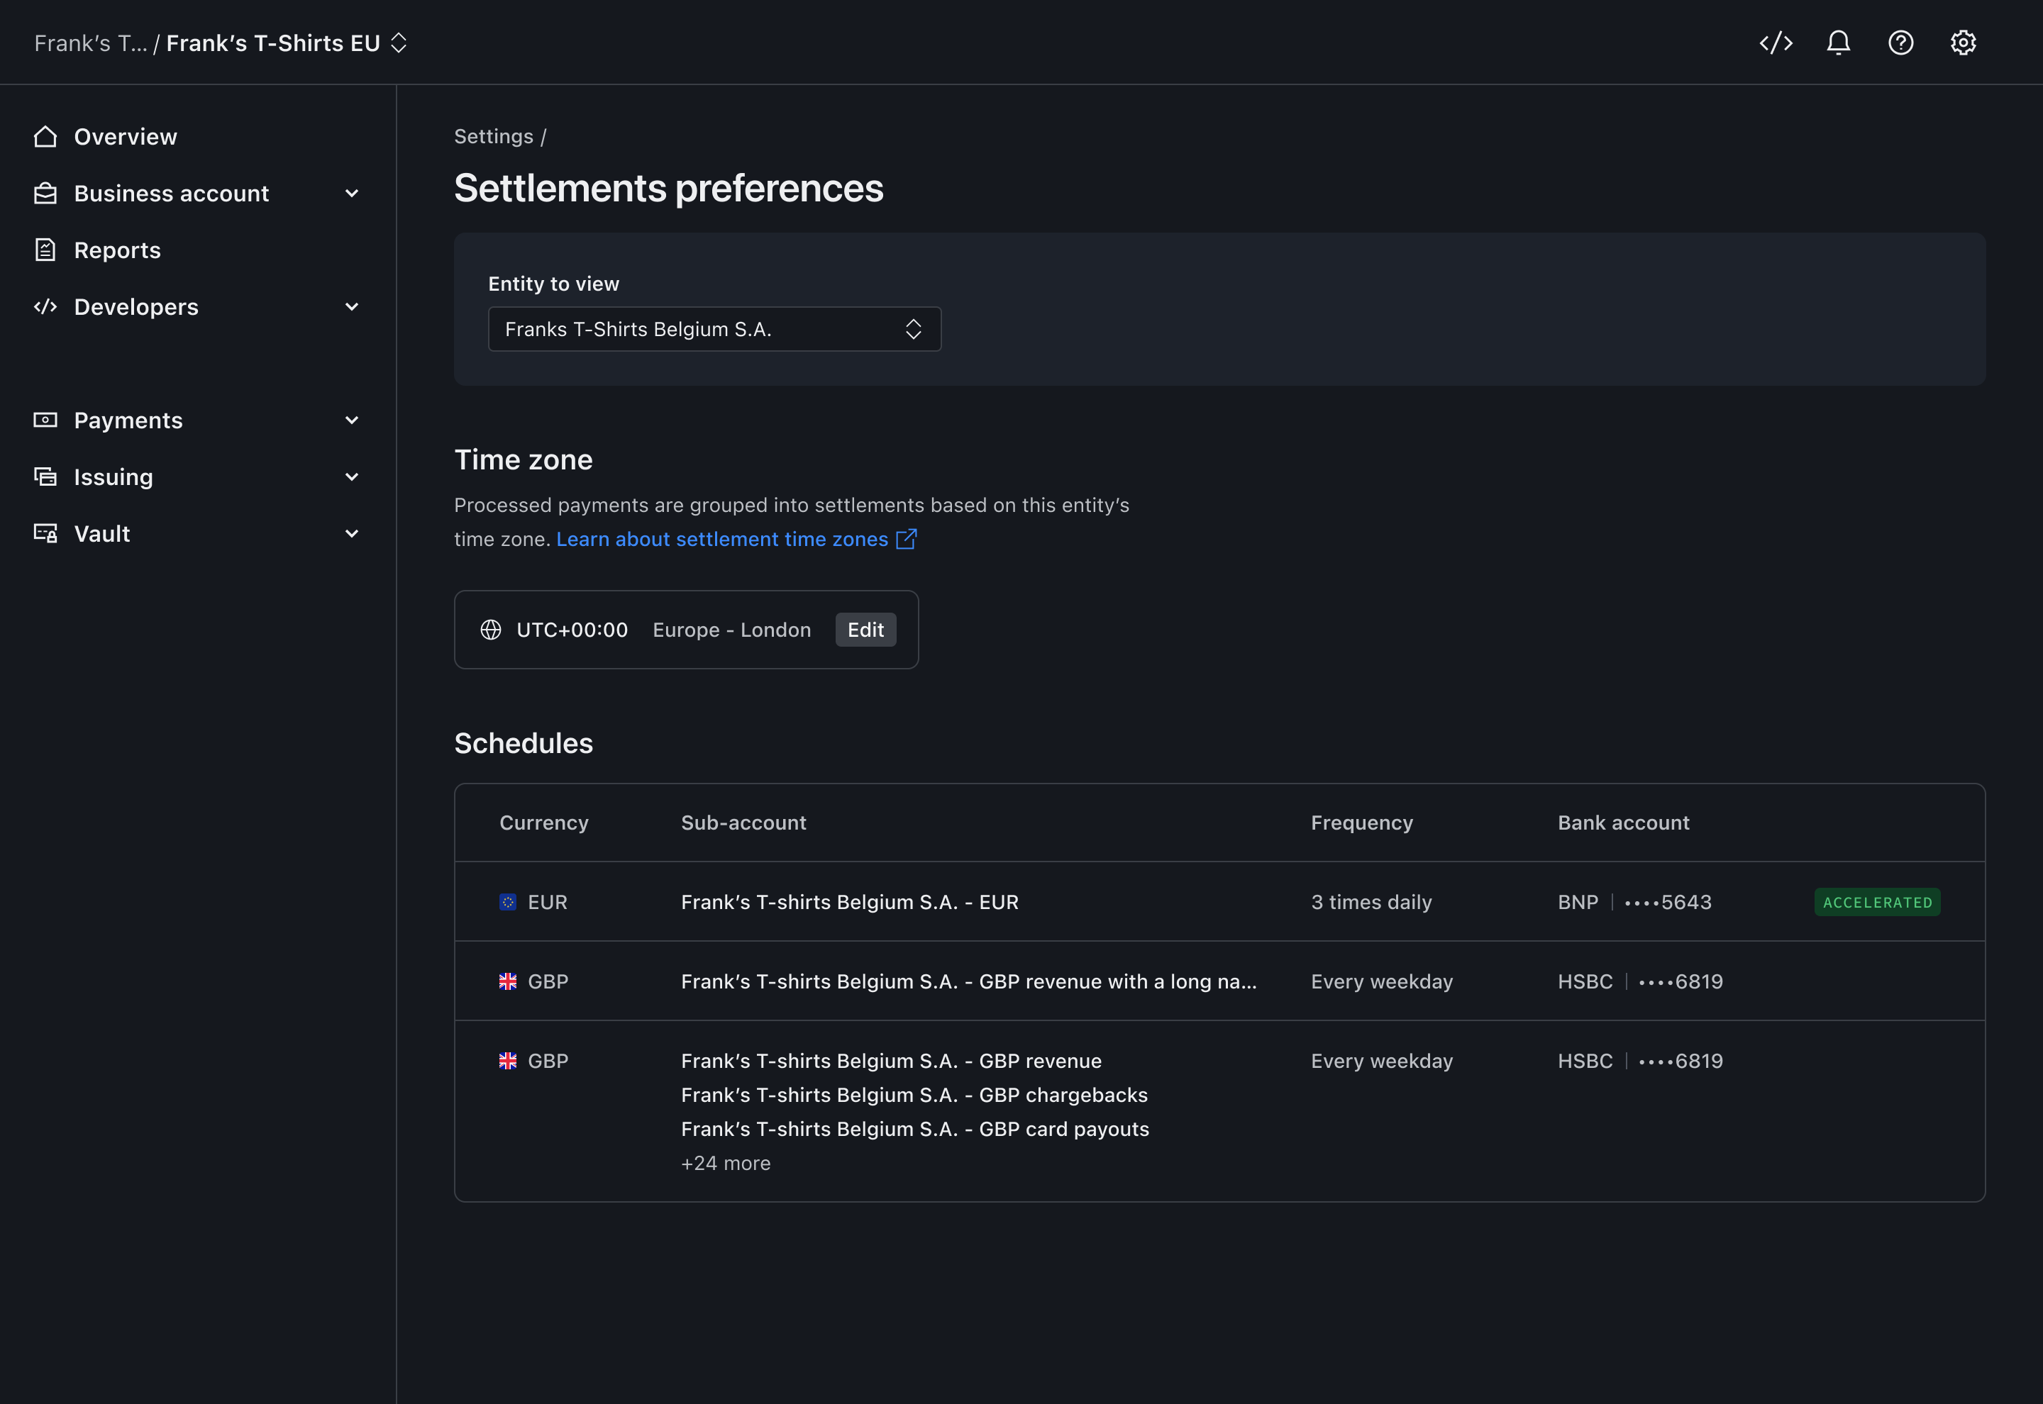Screen dimensions: 2043x1404
Task: Click the EU flag icon in EUR row
Action: [x=508, y=902]
